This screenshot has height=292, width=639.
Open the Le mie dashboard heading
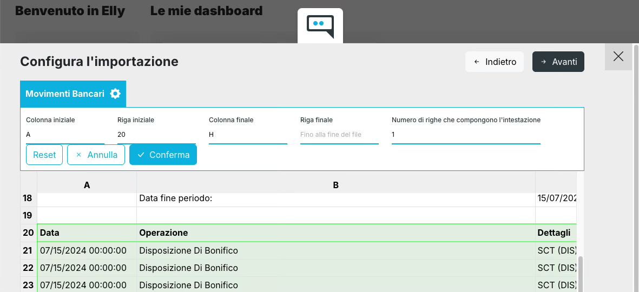point(206,11)
